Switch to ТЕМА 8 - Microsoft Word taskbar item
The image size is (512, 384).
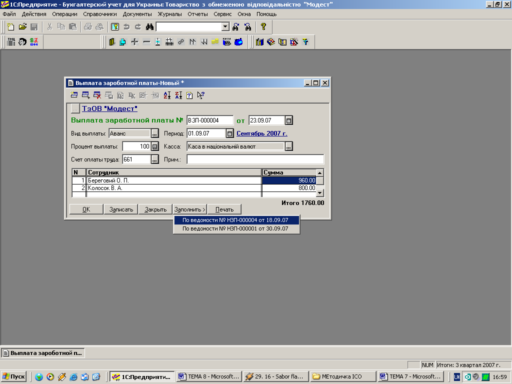[x=209, y=376]
